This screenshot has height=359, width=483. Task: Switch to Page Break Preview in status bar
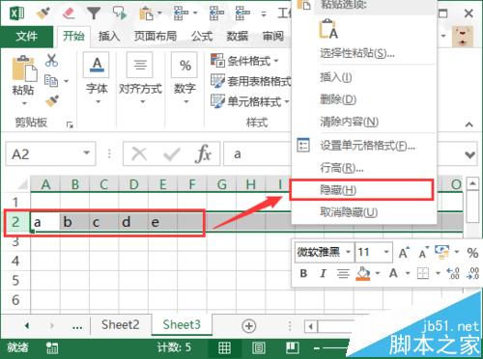pos(293,347)
